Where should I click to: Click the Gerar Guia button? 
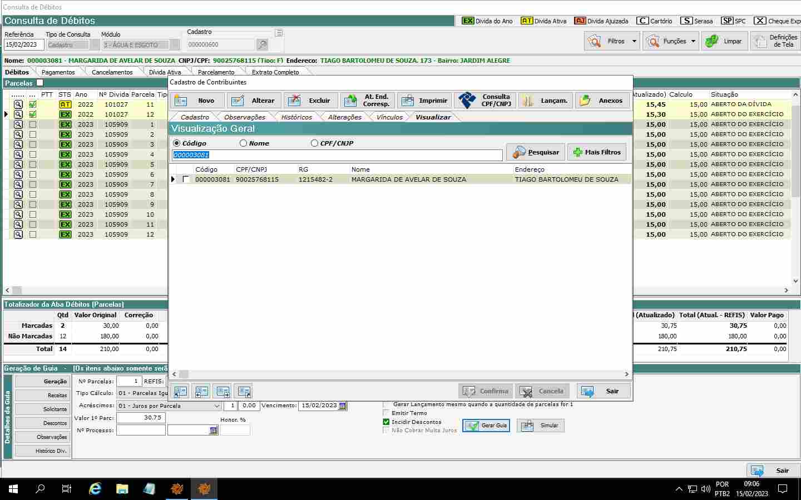click(x=486, y=426)
